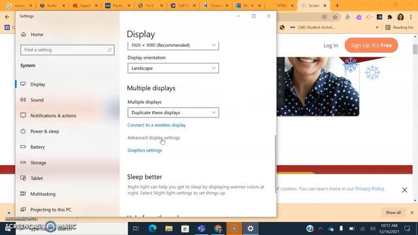Screen dimensions: 418x235
Task: Open the CMS Student Activit bookmark
Action: (312, 27)
